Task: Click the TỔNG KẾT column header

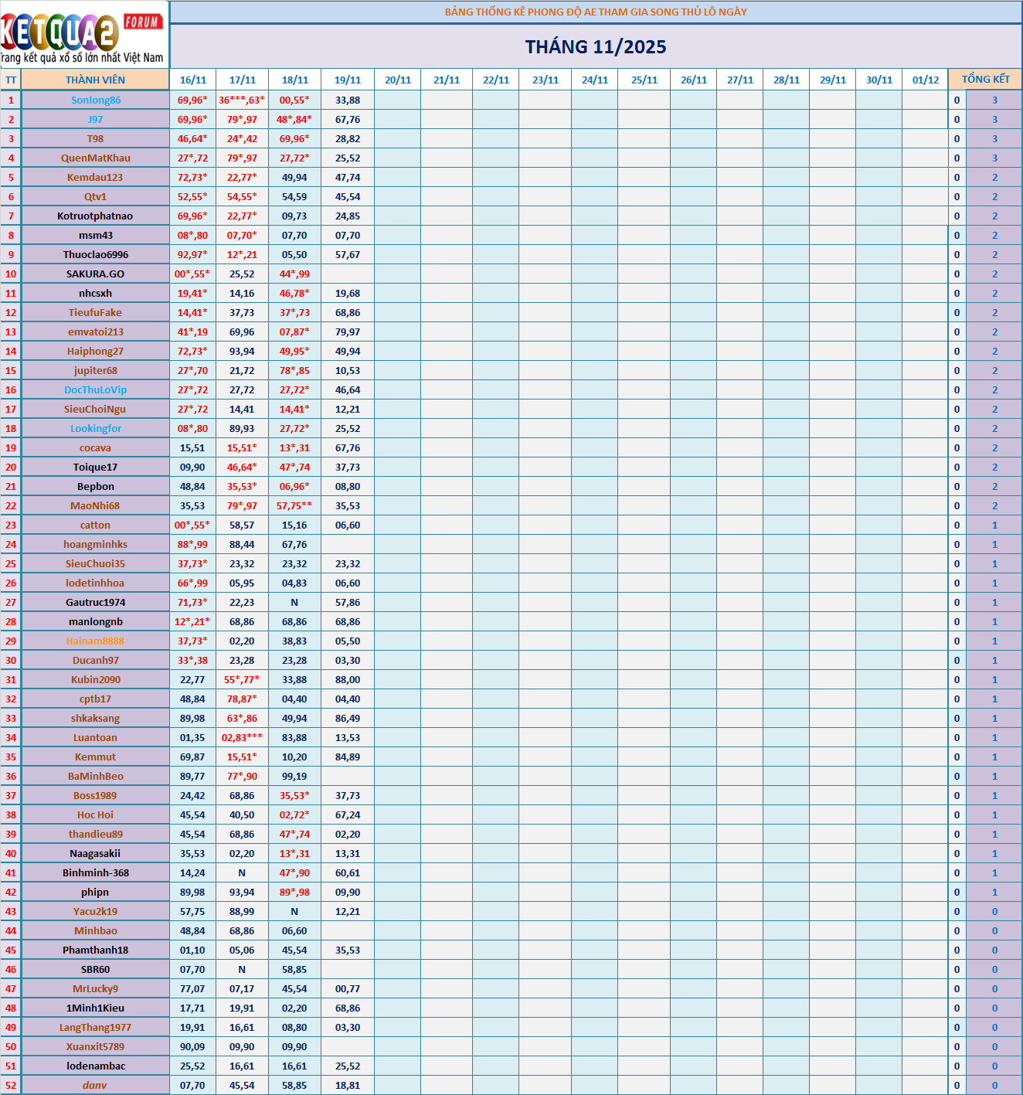Action: coord(985,79)
